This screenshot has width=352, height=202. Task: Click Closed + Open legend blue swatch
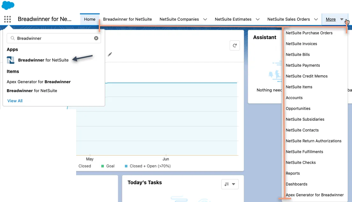[x=126, y=166]
